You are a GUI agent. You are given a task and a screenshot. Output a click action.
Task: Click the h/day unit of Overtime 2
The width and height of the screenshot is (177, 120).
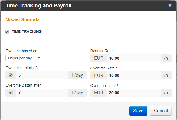tap(77, 92)
